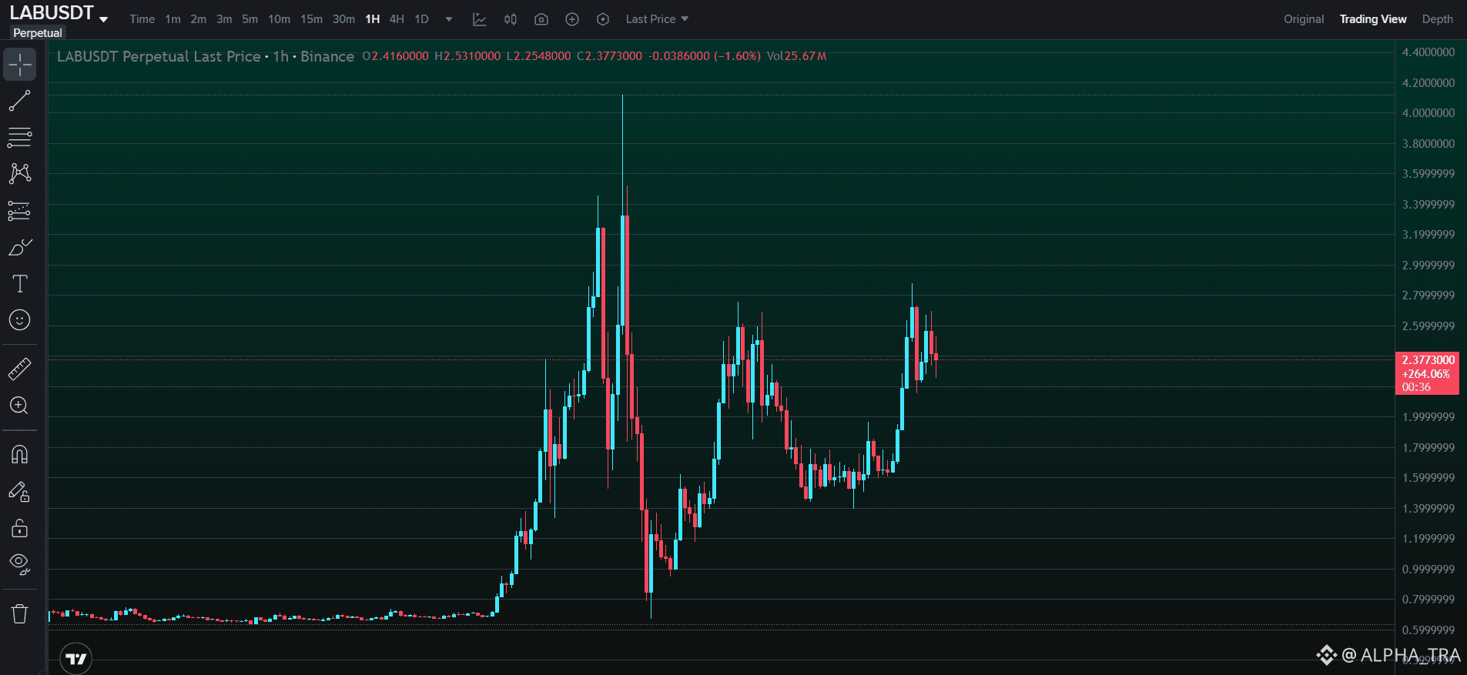This screenshot has width=1467, height=675.
Task: Toggle hide all drawings eye icon
Action: pyautogui.click(x=20, y=565)
